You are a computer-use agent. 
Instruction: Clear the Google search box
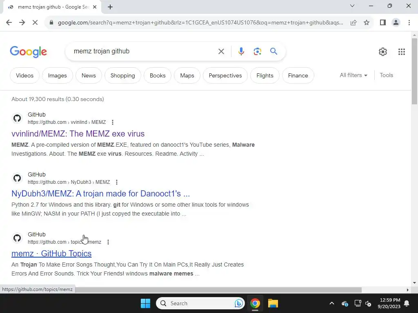[x=221, y=51]
